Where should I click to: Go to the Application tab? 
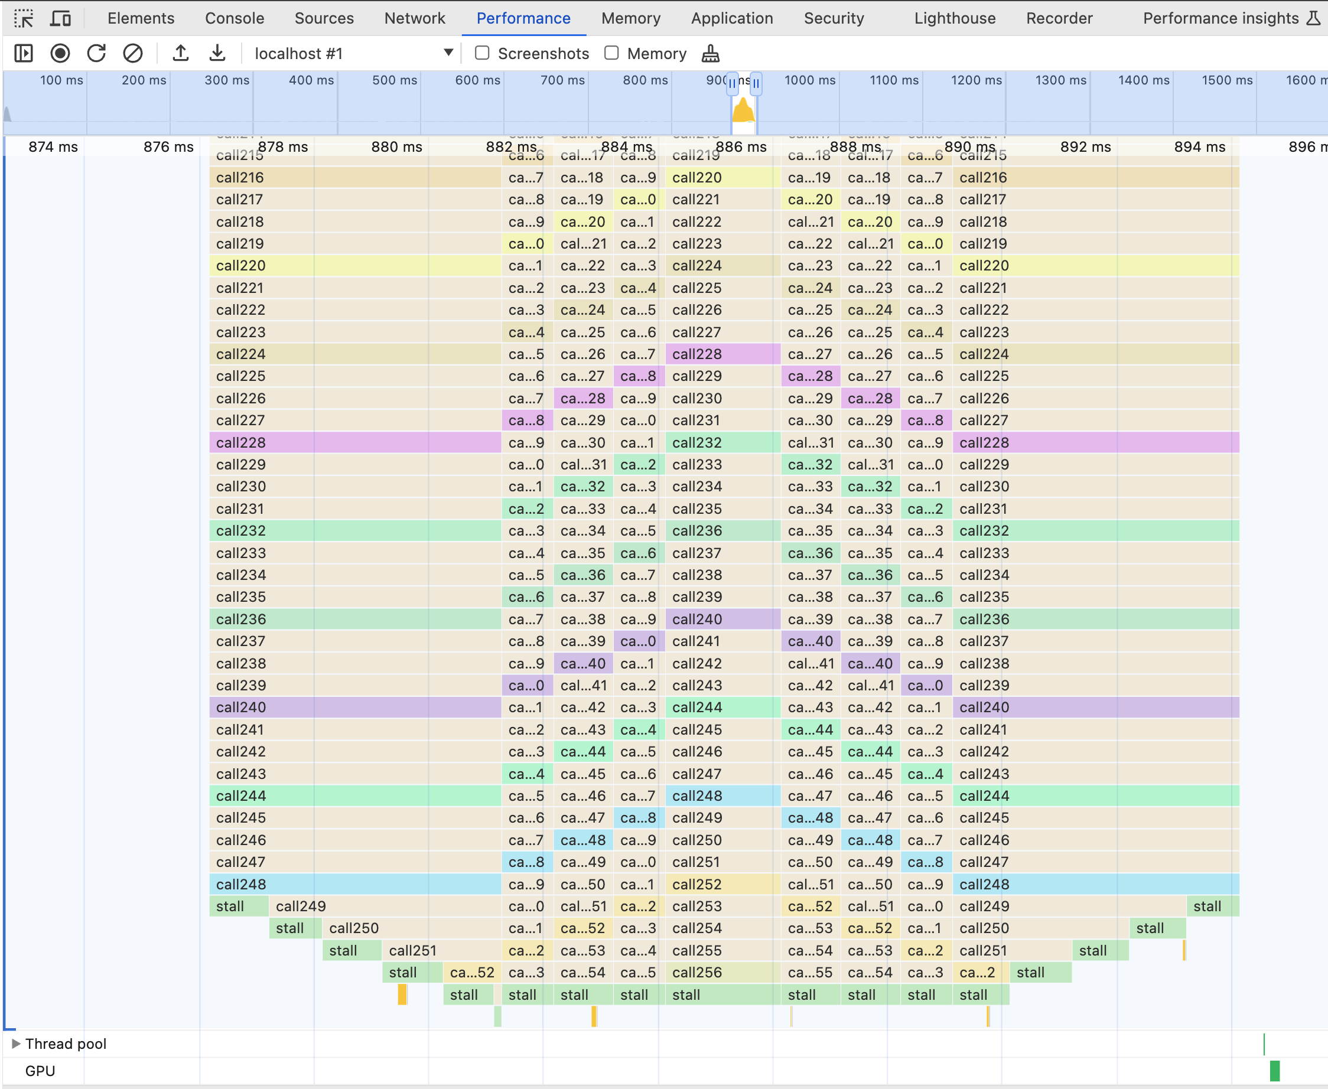tap(732, 18)
